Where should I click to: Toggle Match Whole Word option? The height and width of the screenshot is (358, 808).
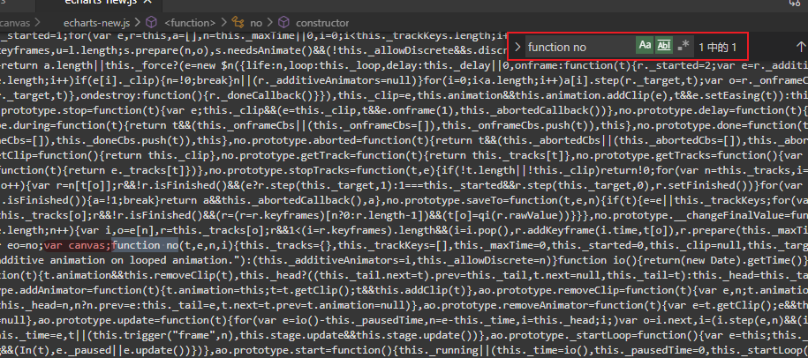(664, 46)
